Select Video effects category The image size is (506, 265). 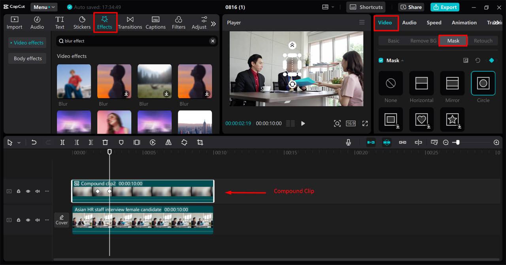[27, 43]
